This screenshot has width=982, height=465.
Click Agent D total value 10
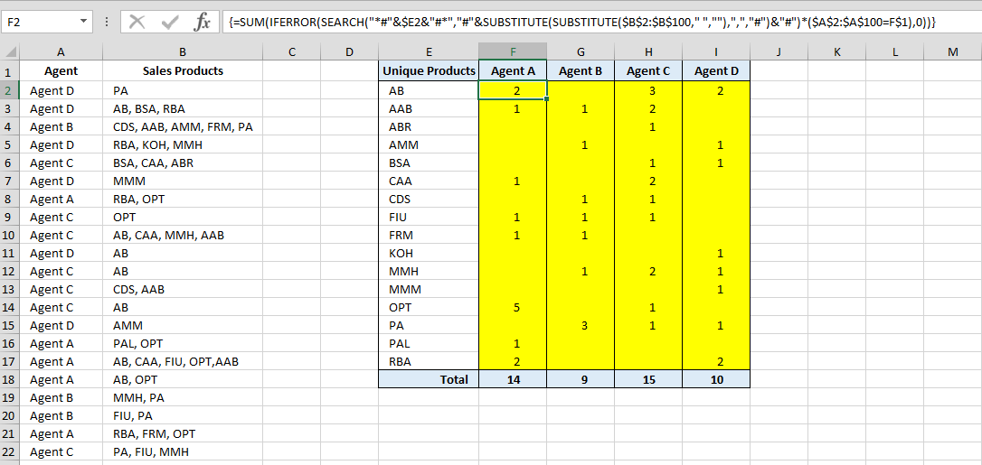pyautogui.click(x=716, y=378)
